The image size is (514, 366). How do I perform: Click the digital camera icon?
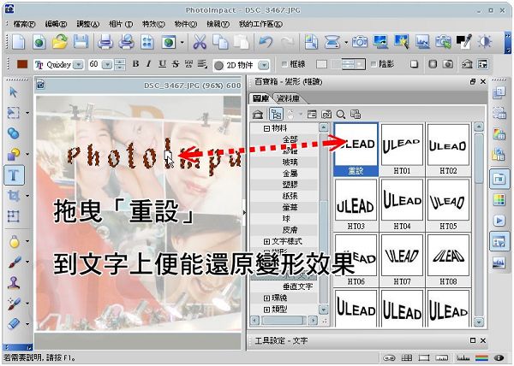point(360,42)
